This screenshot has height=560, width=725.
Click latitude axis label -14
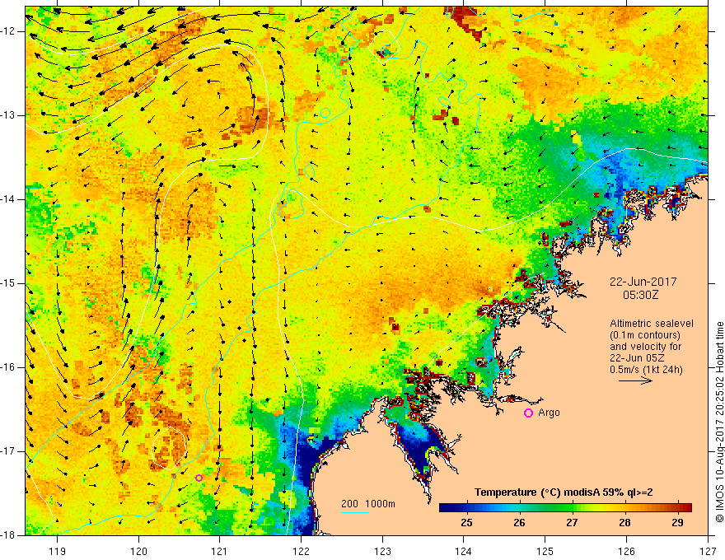click(x=8, y=199)
